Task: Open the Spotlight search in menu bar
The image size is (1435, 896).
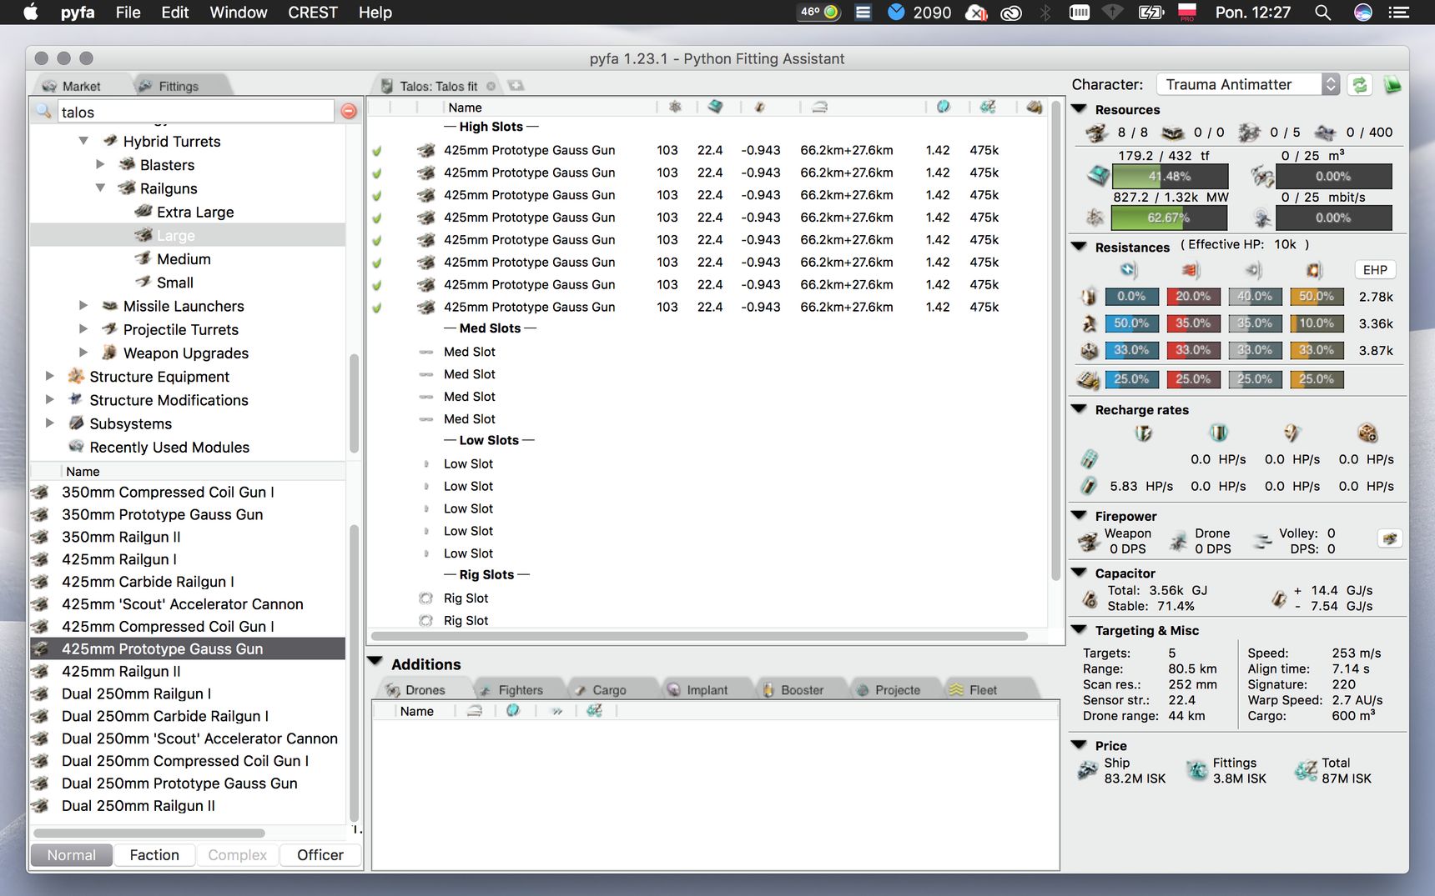Action: [1322, 13]
